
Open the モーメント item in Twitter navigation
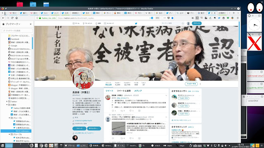(x=87, y=23)
